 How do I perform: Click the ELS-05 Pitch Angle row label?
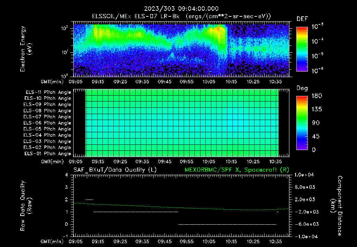(x=47, y=129)
